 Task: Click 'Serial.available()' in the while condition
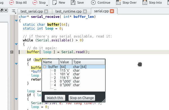(55, 40)
